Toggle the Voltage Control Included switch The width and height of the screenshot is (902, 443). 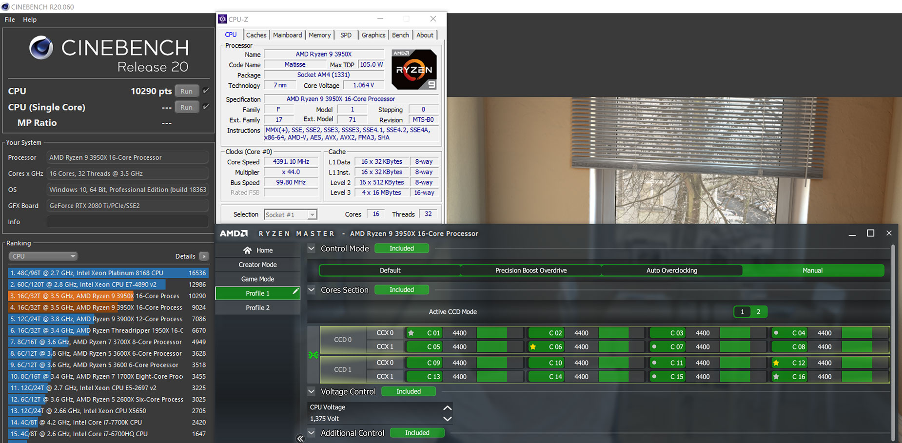click(409, 391)
